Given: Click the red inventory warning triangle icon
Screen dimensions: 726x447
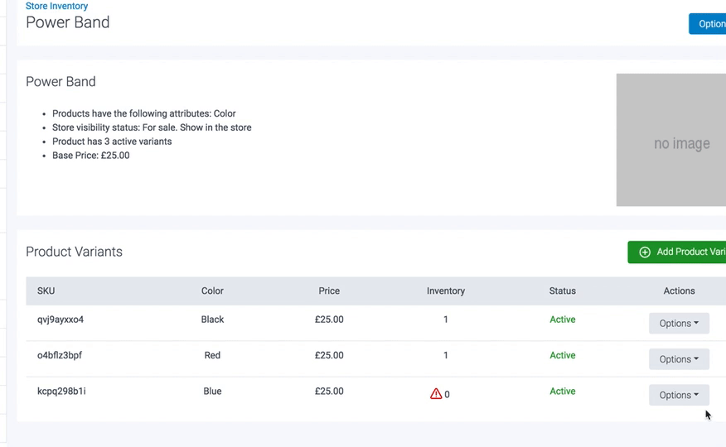Looking at the screenshot, I should (436, 394).
